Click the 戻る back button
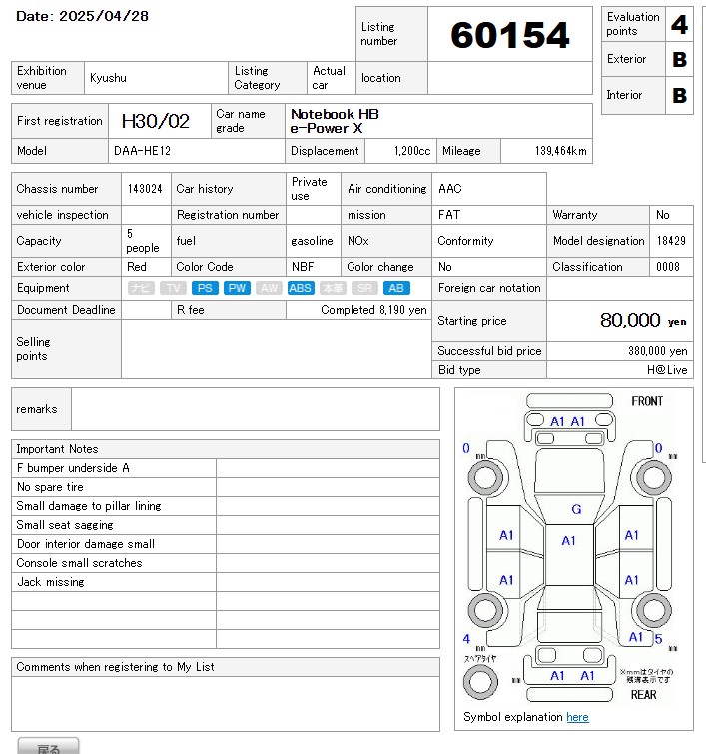 click(48, 746)
